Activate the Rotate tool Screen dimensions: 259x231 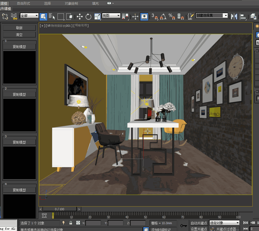tap(88, 17)
